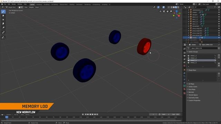Select the Draw weight paint brush tool
Image resolution: width=221 pixels, height=124 pixels.
tap(3, 12)
